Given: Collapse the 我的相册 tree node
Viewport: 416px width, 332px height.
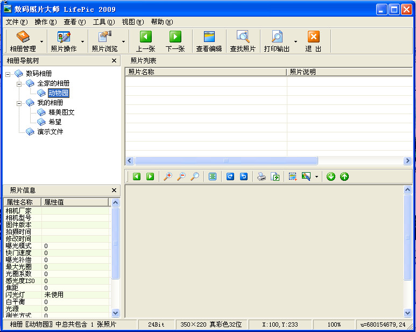Looking at the screenshot, I should point(19,103).
